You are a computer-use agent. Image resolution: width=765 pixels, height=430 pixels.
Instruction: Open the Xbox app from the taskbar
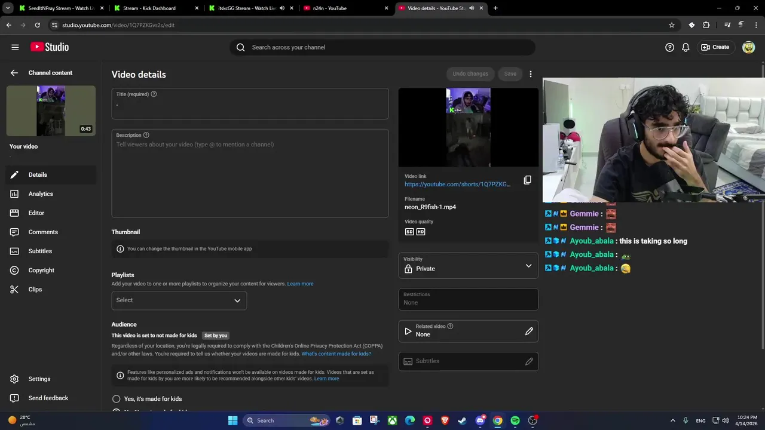pyautogui.click(x=393, y=420)
